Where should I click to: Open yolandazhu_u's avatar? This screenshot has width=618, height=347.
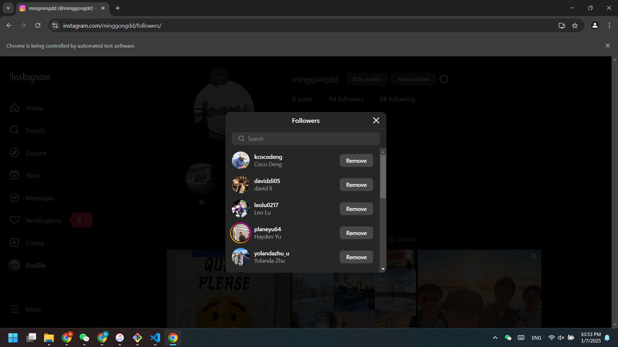[x=241, y=257]
